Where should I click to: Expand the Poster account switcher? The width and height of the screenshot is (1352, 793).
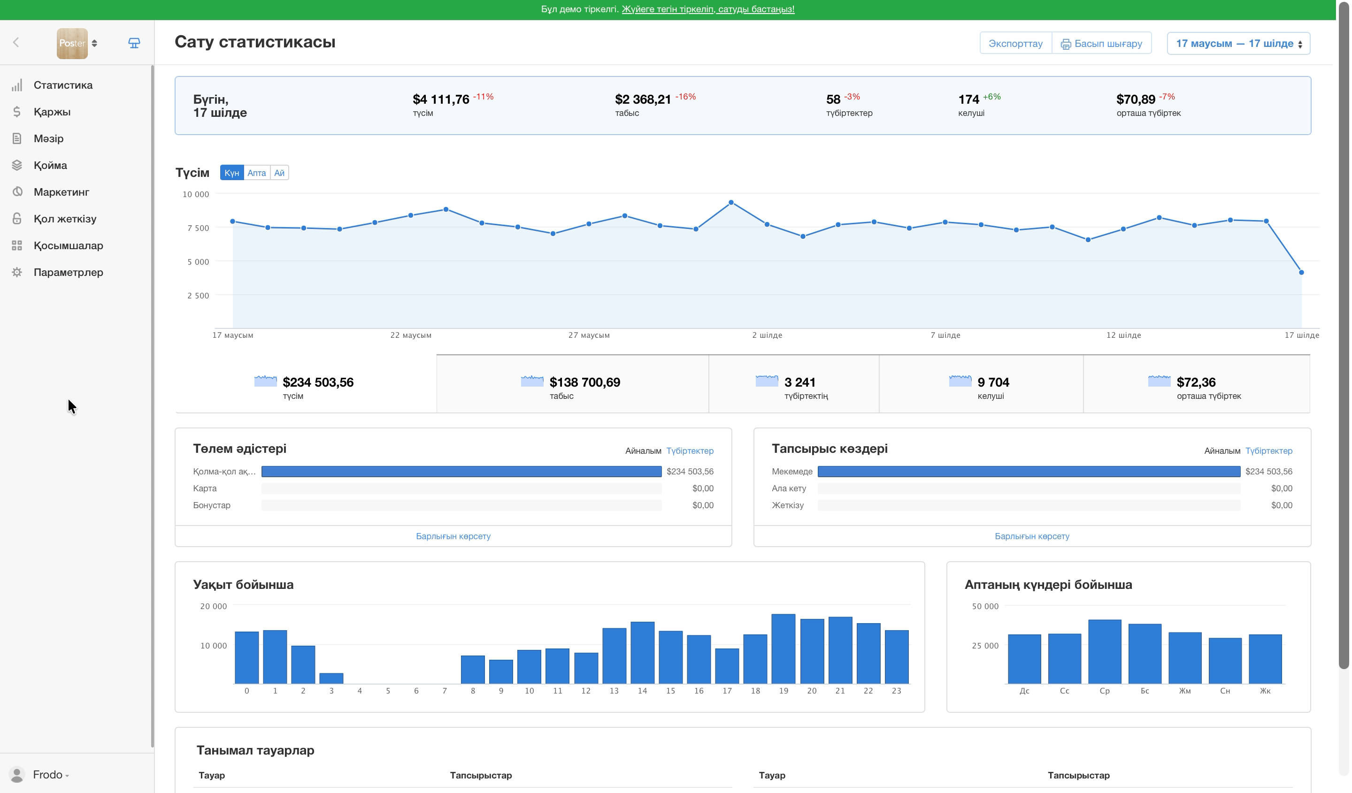coord(77,44)
